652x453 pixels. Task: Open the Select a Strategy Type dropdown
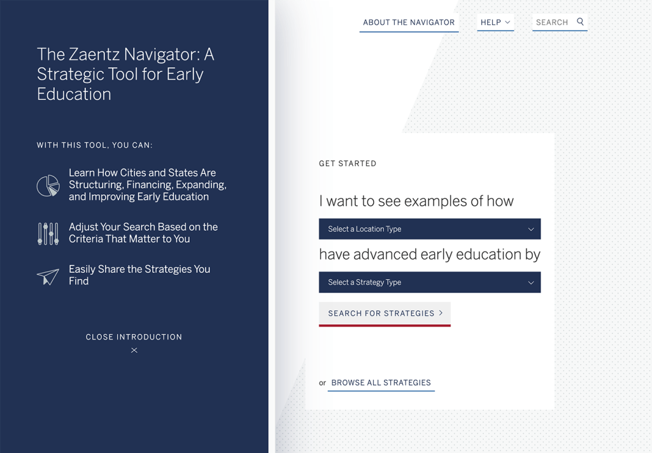coord(429,282)
